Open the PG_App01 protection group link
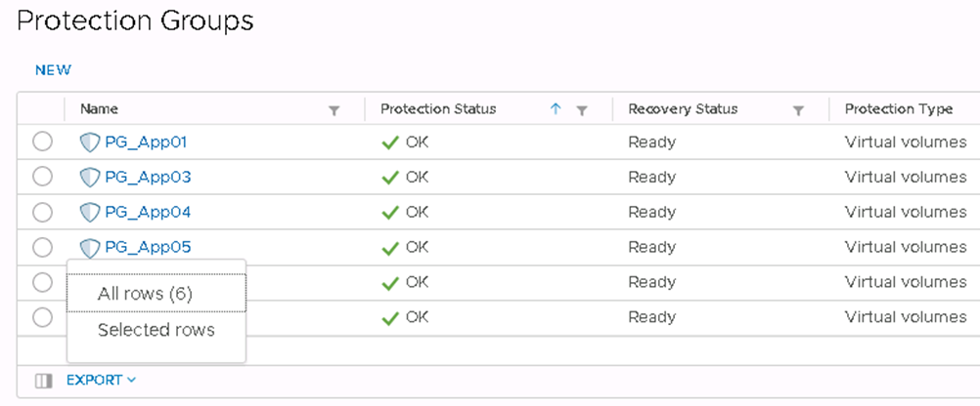The height and width of the screenshot is (406, 980). tap(146, 142)
